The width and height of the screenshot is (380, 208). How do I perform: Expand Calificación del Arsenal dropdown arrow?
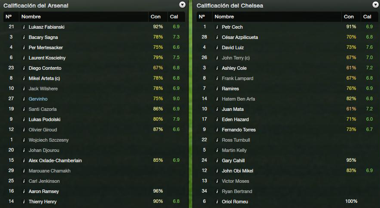click(x=182, y=5)
